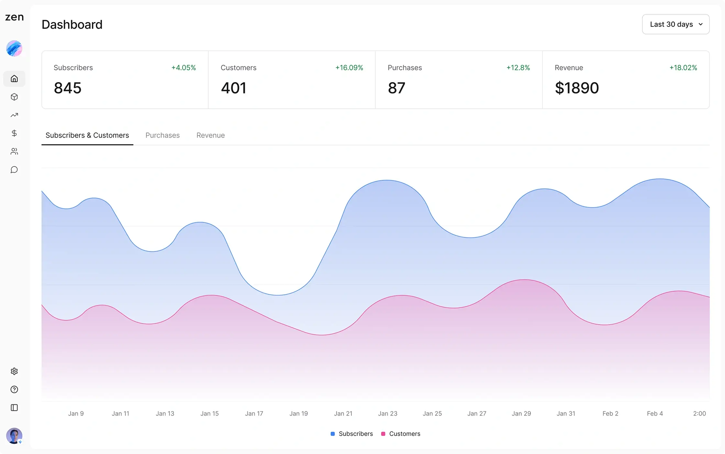Viewport: 725px width, 454px height.
Task: Click the Subscribers stat card
Action: (x=125, y=80)
